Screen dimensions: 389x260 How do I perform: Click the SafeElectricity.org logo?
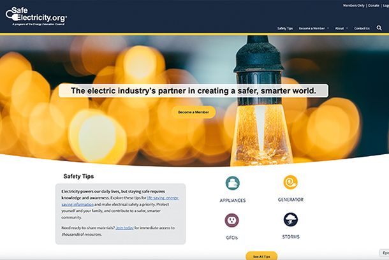[36, 16]
